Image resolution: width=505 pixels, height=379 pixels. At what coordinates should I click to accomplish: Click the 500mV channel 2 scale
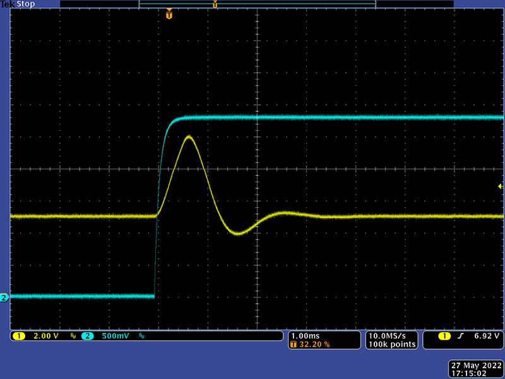(116, 336)
